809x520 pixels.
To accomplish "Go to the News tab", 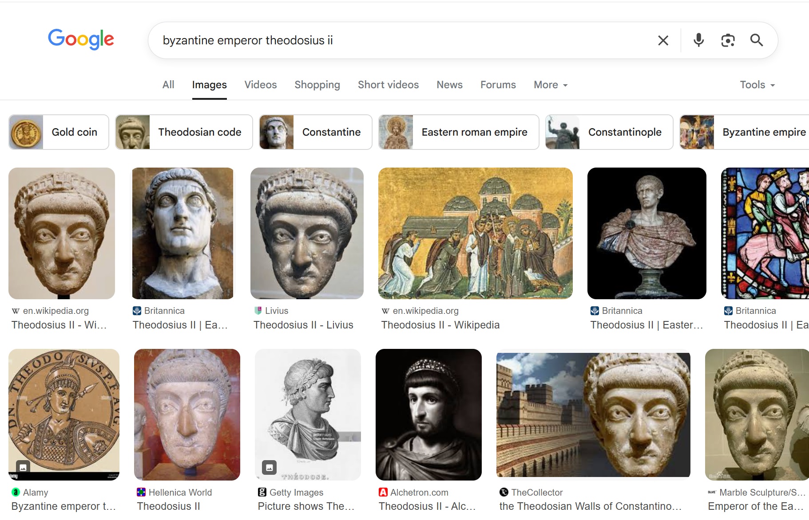I will (x=450, y=85).
